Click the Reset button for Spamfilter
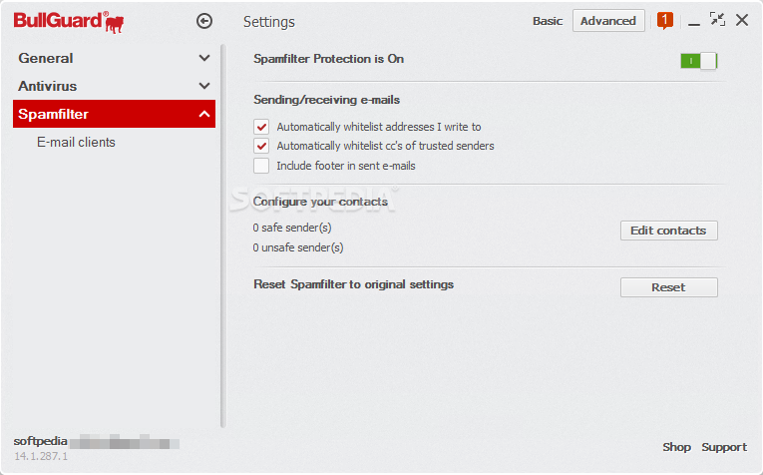 point(668,287)
